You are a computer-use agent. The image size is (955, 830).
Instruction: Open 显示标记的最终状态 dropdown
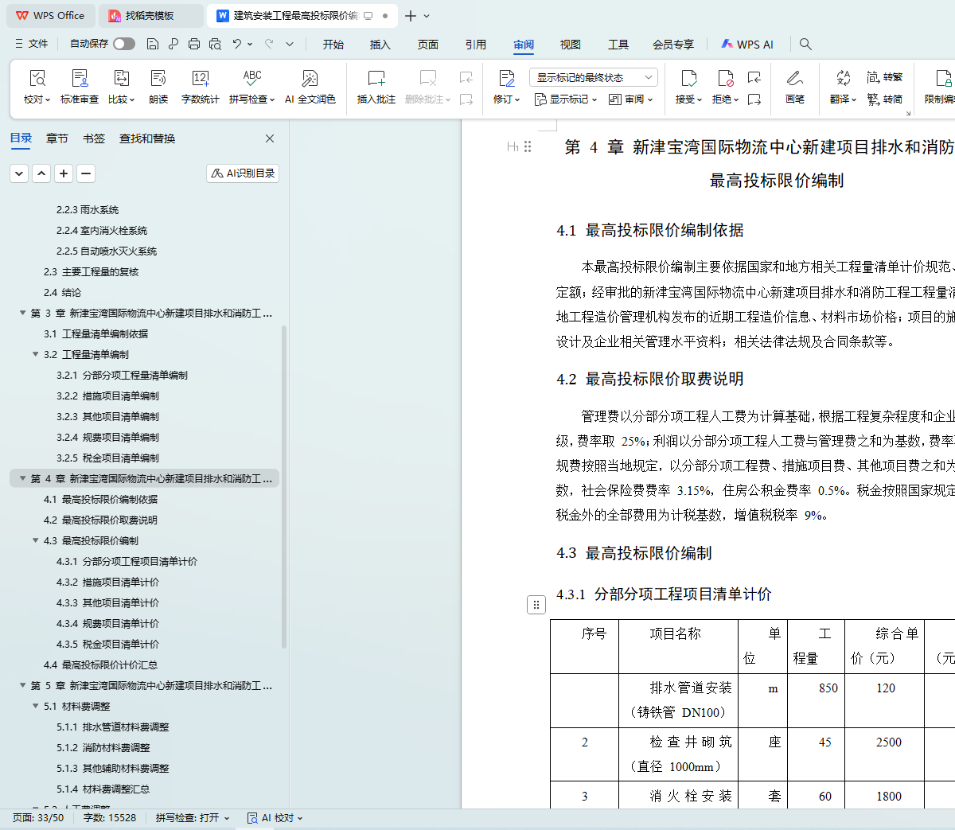(x=593, y=77)
